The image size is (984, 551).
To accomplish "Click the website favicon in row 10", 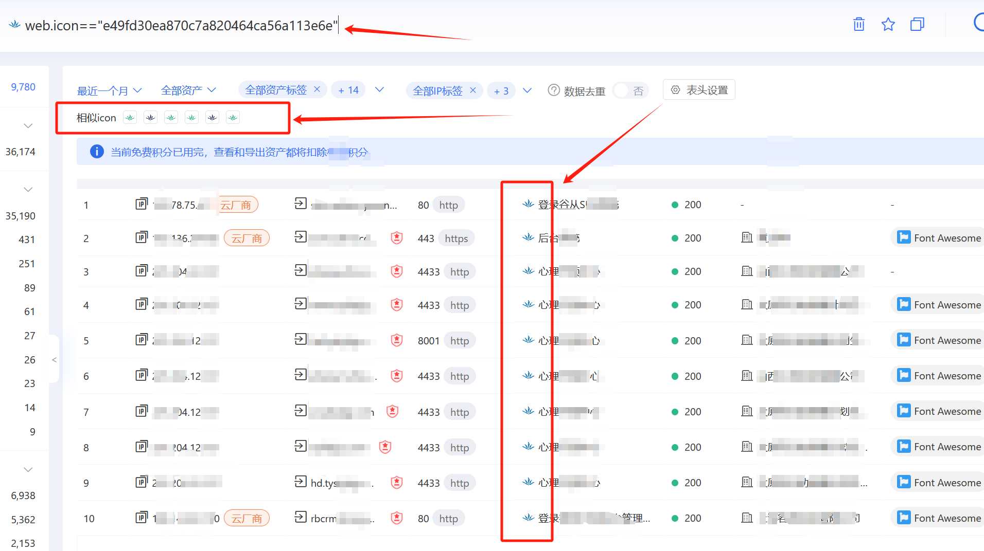I will coord(528,518).
